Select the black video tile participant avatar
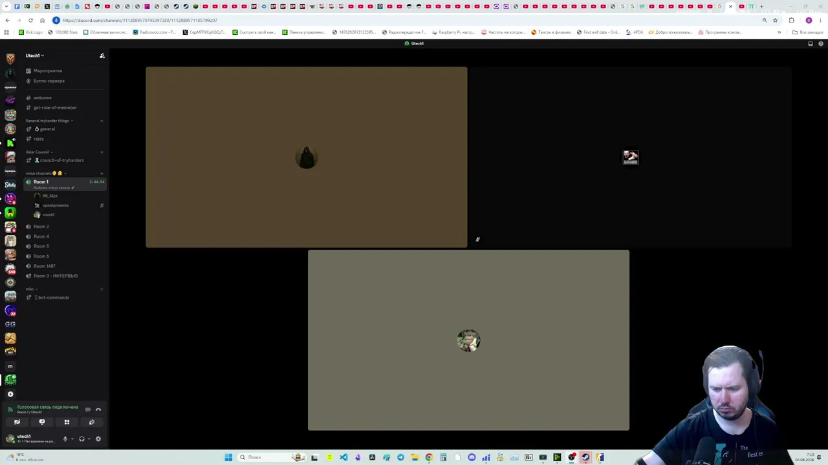The height and width of the screenshot is (465, 828). (x=631, y=157)
